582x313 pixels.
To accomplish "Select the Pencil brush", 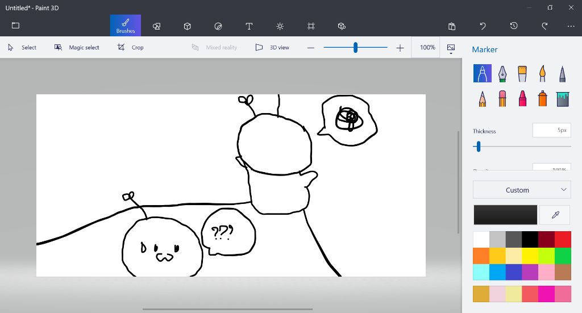I will (482, 99).
